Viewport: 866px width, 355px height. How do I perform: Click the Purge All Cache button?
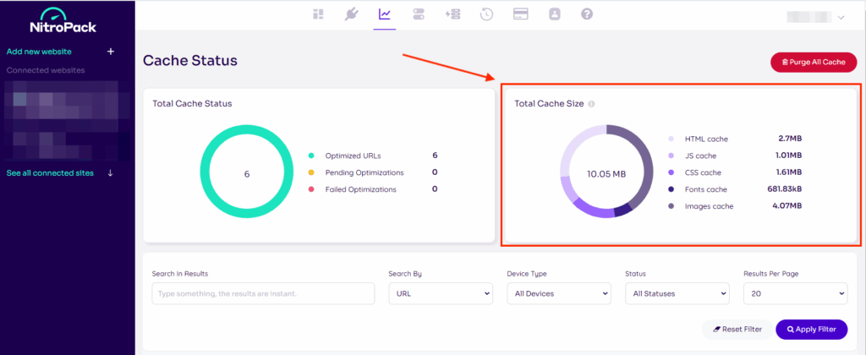pyautogui.click(x=813, y=63)
